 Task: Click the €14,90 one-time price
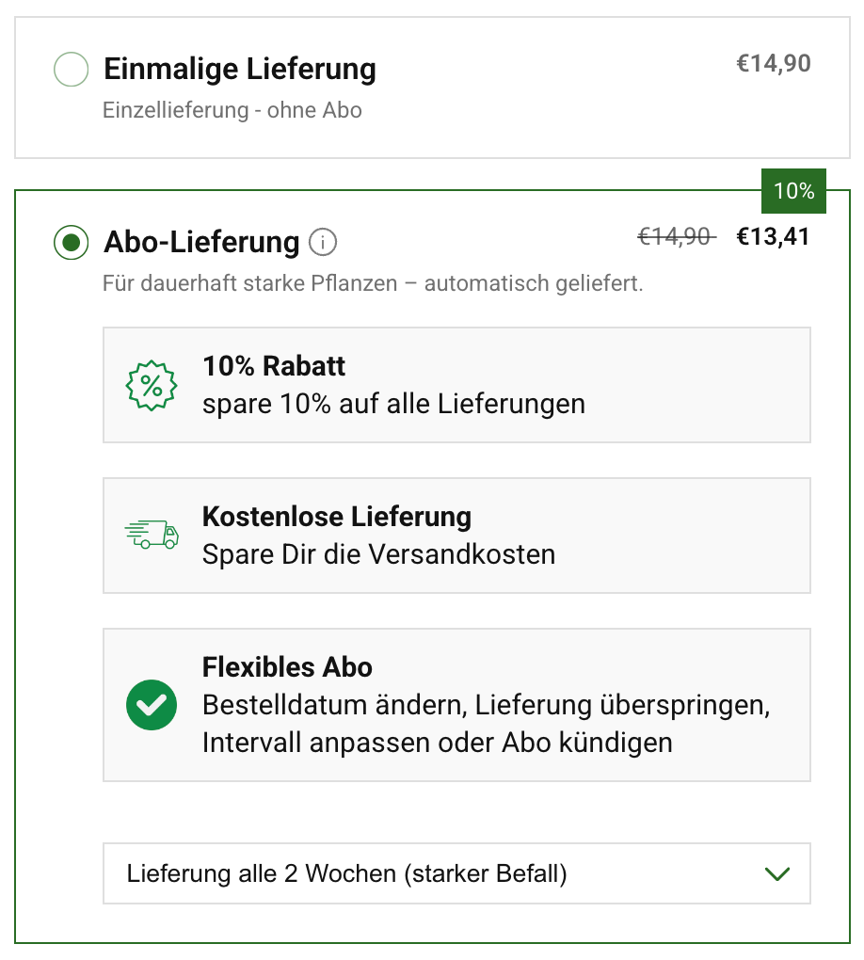(773, 64)
